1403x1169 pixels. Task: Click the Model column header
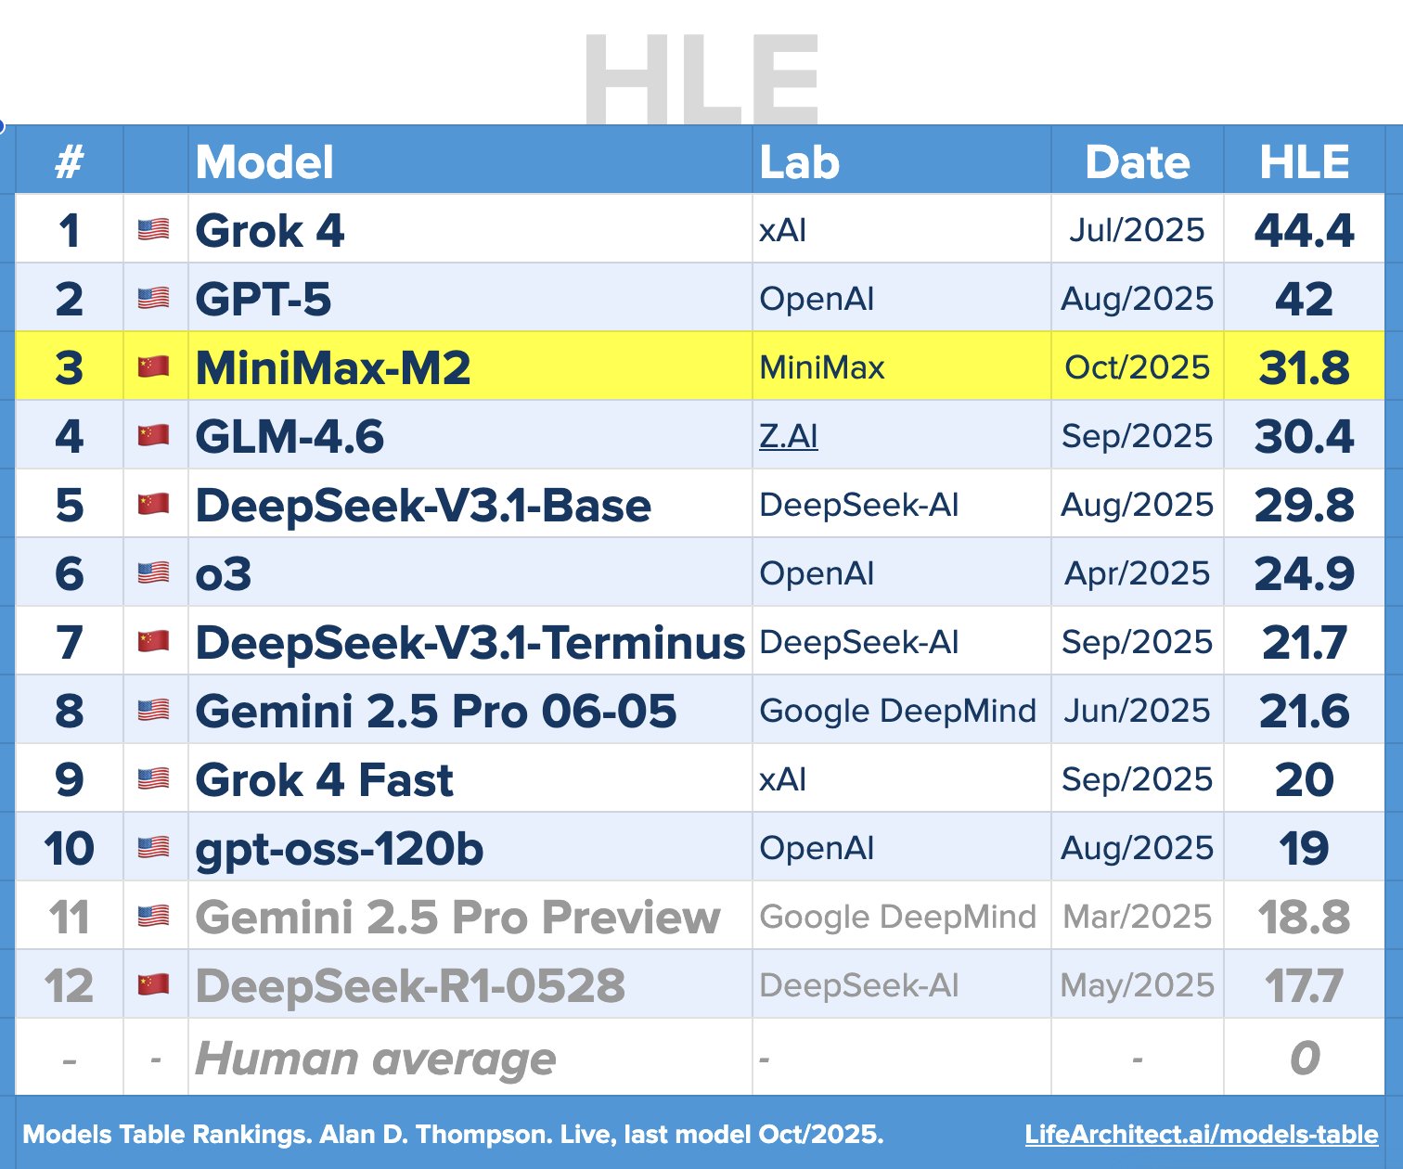tap(264, 162)
